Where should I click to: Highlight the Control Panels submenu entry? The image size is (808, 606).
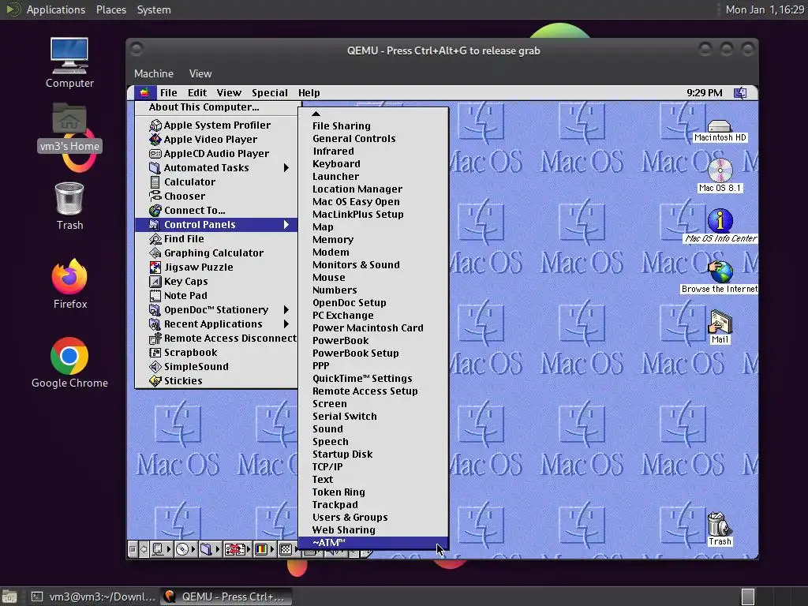pos(216,225)
